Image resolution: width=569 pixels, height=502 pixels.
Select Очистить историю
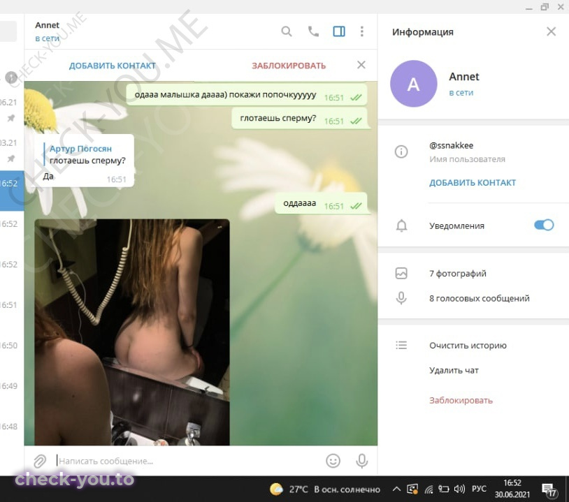coord(468,346)
